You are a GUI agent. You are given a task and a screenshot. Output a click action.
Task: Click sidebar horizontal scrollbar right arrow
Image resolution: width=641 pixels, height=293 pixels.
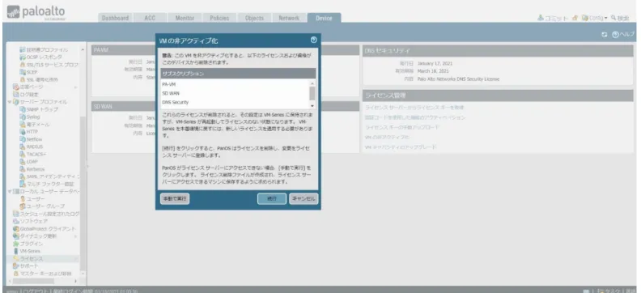[75, 281]
